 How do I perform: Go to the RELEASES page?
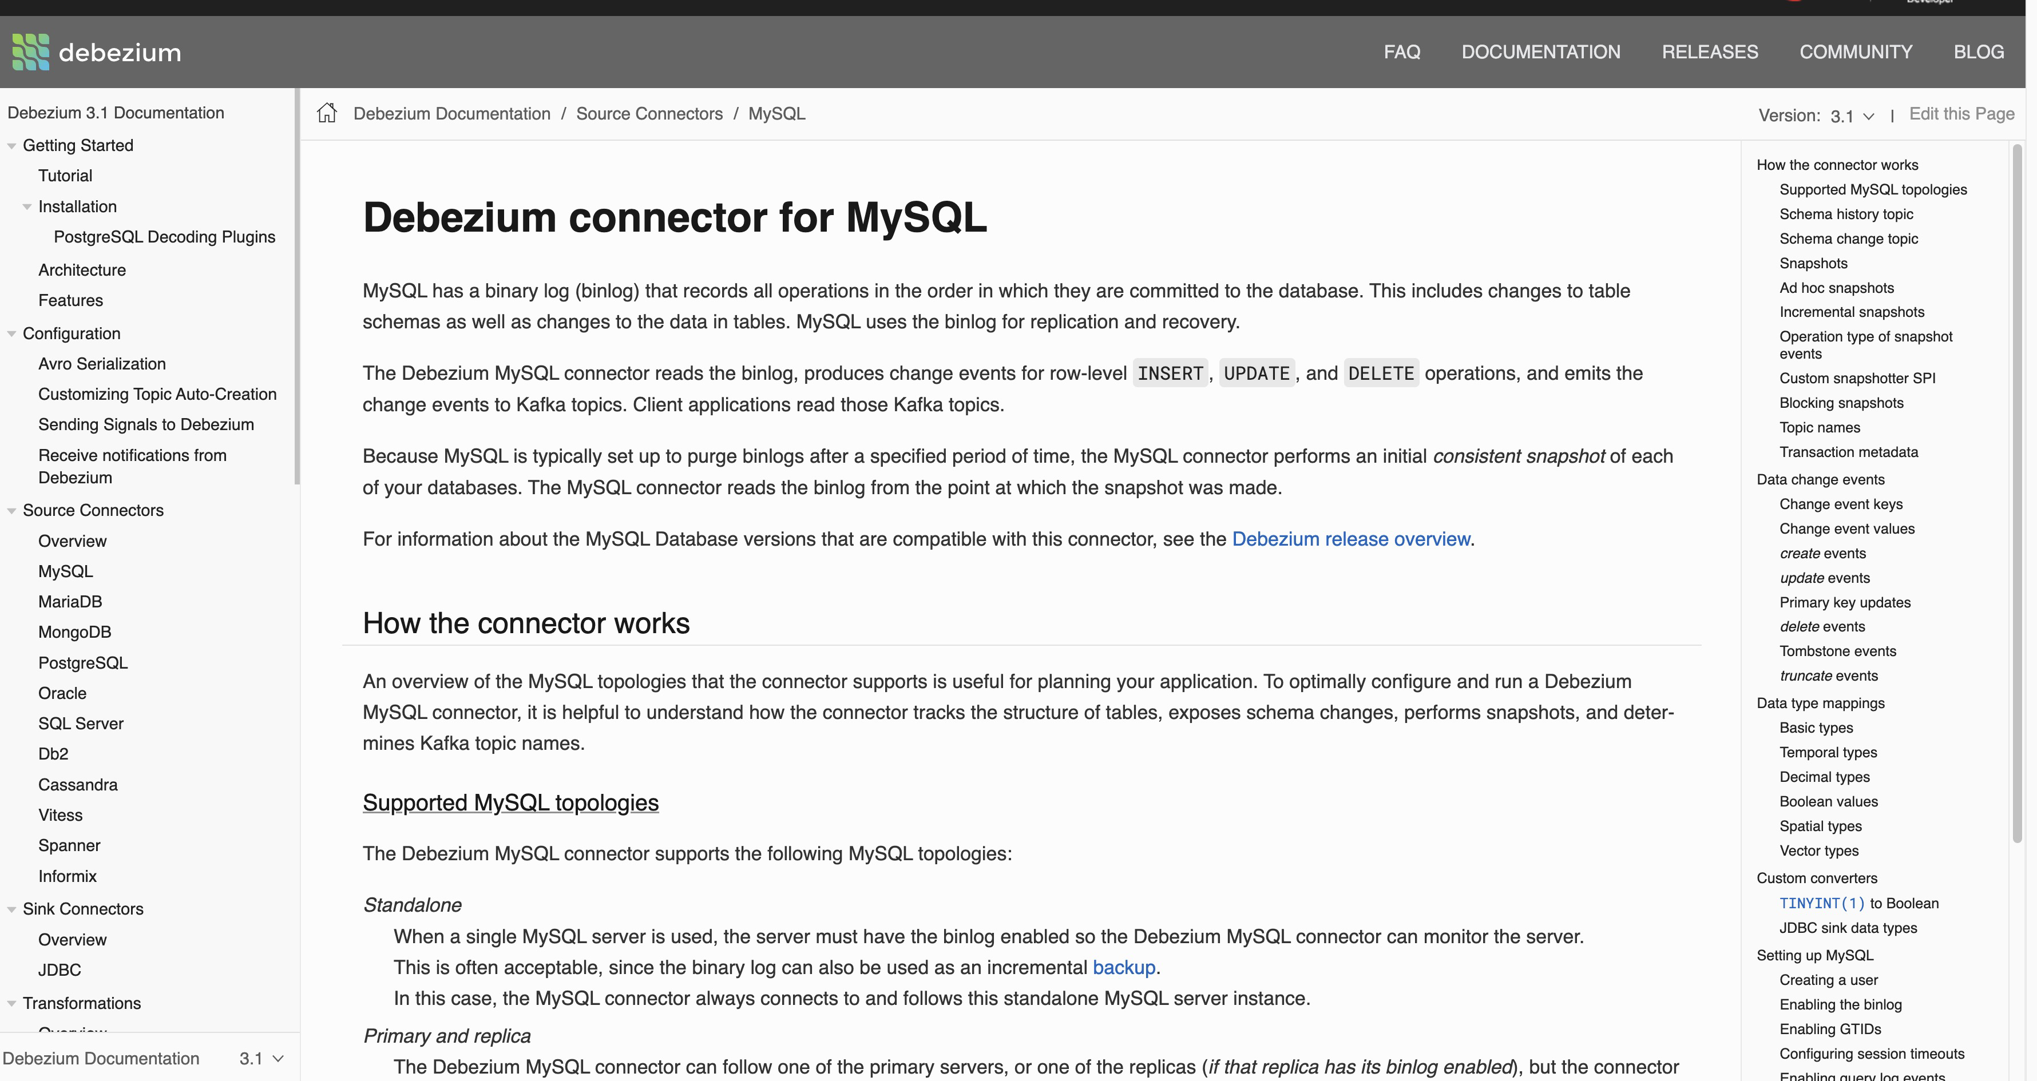pyautogui.click(x=1710, y=52)
